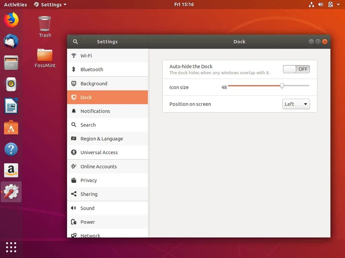The width and height of the screenshot is (345, 258).
Task: Select Bluetooth in the sidebar
Action: [107, 69]
